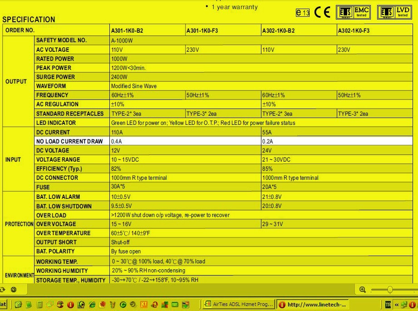
Task: Click the CE mark logo
Action: [322, 12]
